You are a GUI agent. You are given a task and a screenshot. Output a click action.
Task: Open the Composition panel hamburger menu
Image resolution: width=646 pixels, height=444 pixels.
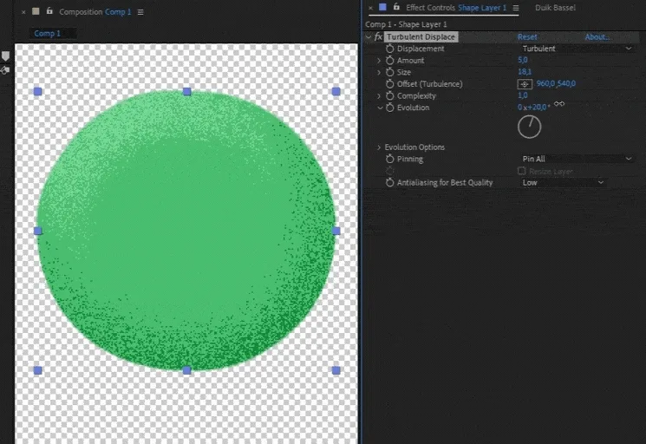[141, 12]
